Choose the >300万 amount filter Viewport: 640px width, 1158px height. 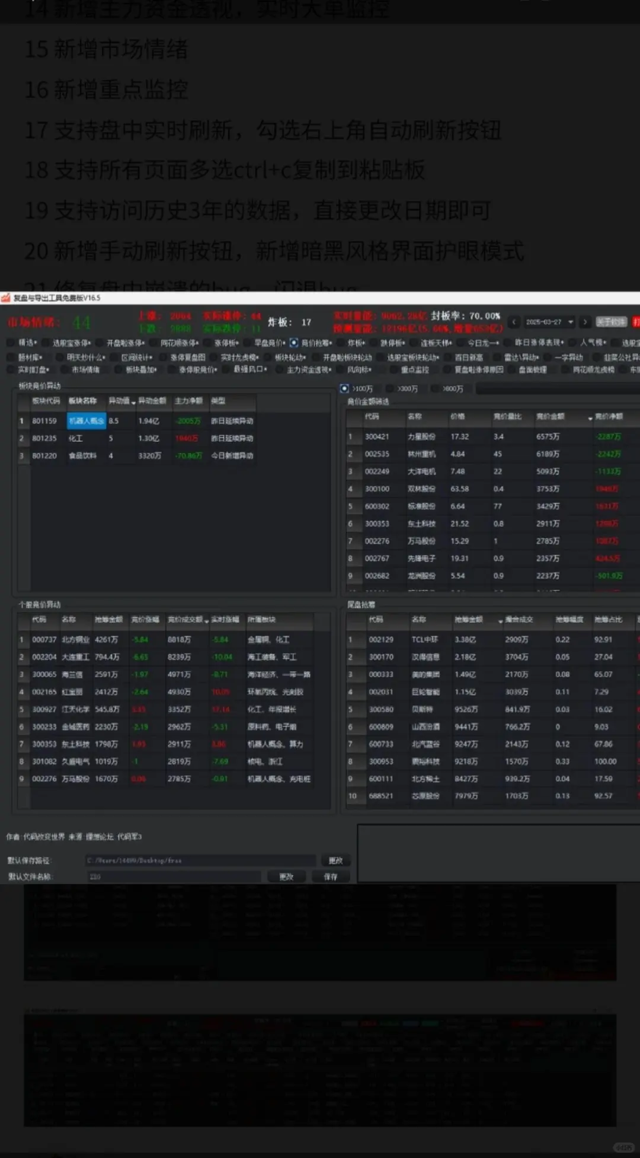pos(402,388)
